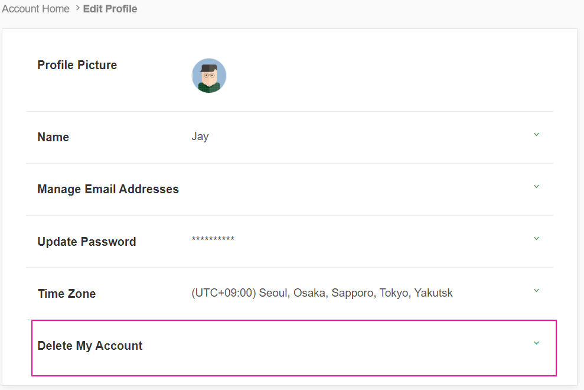This screenshot has width=584, height=390.
Task: Select the Time Zone label
Action: (x=67, y=294)
